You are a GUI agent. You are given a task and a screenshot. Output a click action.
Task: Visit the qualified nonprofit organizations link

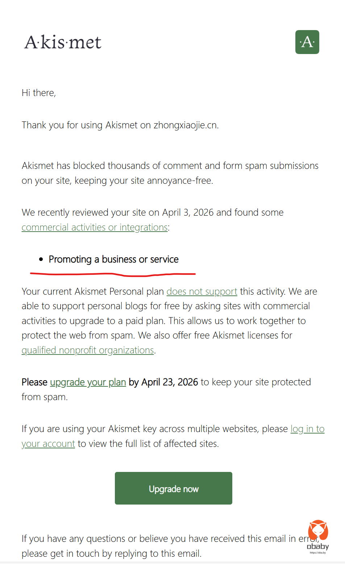click(88, 350)
